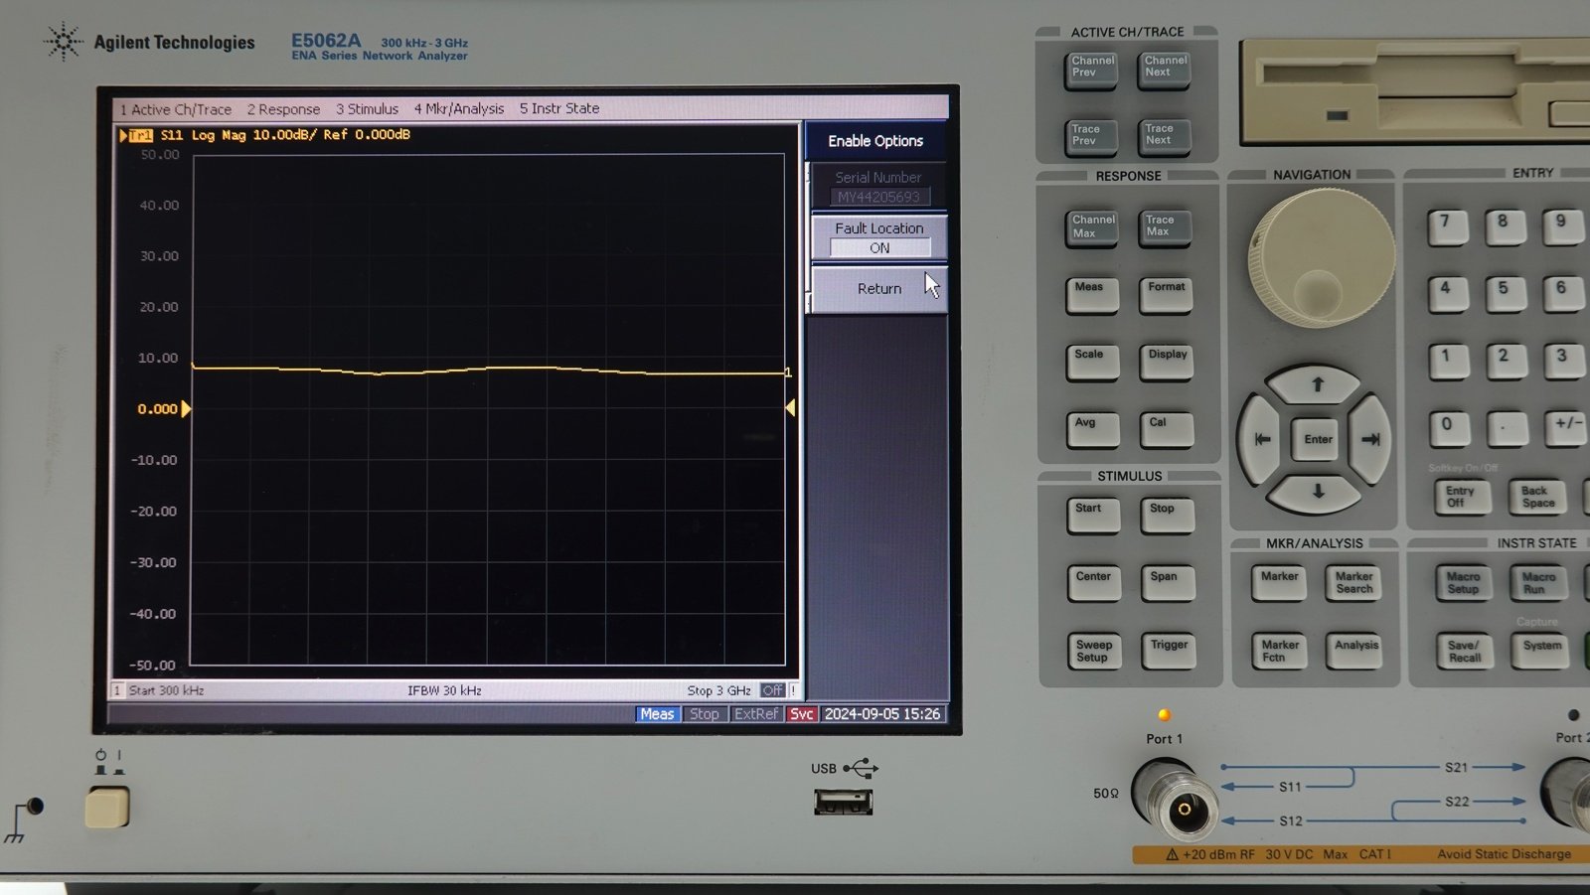Click the Scale key
The image size is (1590, 895).
tap(1092, 364)
